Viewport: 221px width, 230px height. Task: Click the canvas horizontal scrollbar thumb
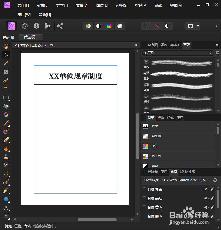tap(97, 220)
